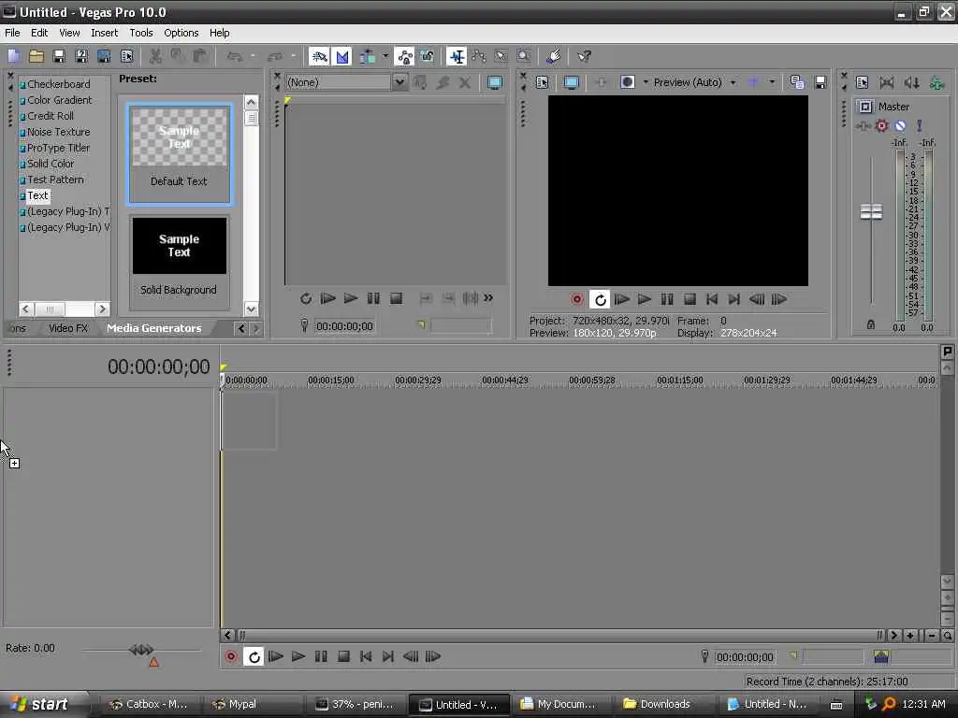This screenshot has width=958, height=718.
Task: Click the Master bus FX gear icon
Action: [881, 126]
